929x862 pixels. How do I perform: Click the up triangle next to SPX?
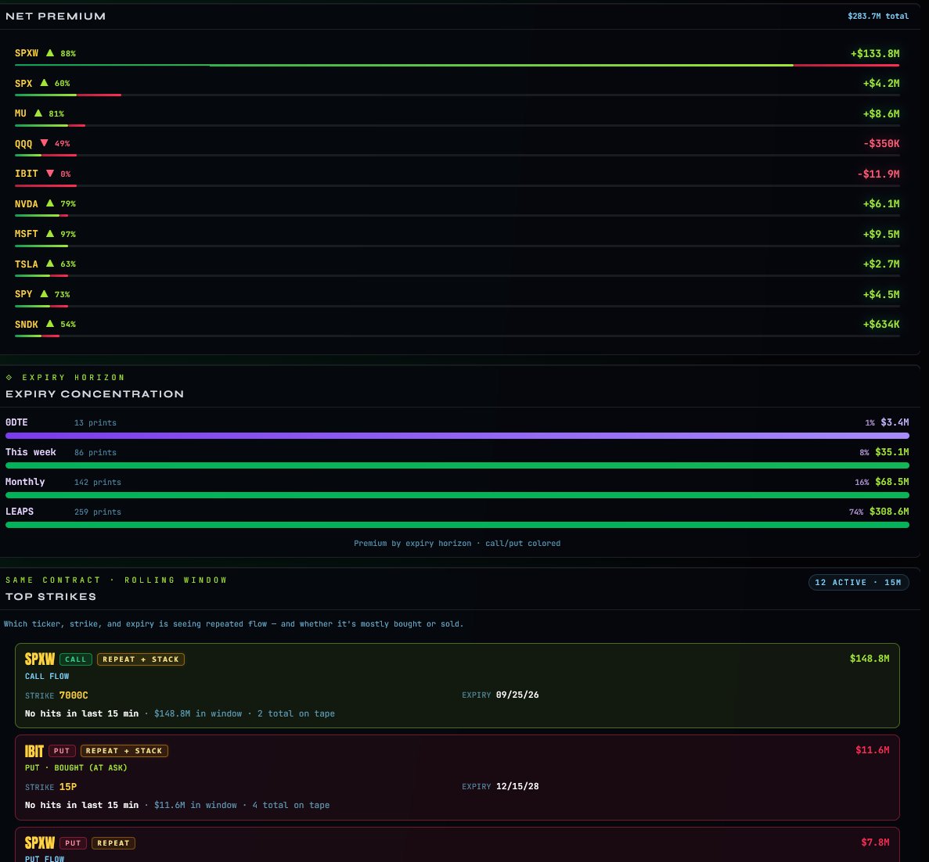point(44,83)
